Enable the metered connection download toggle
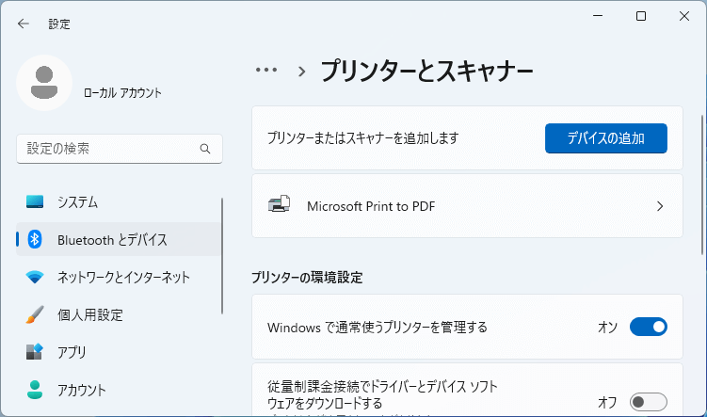Screen dimensions: 707x417 [x=648, y=402]
